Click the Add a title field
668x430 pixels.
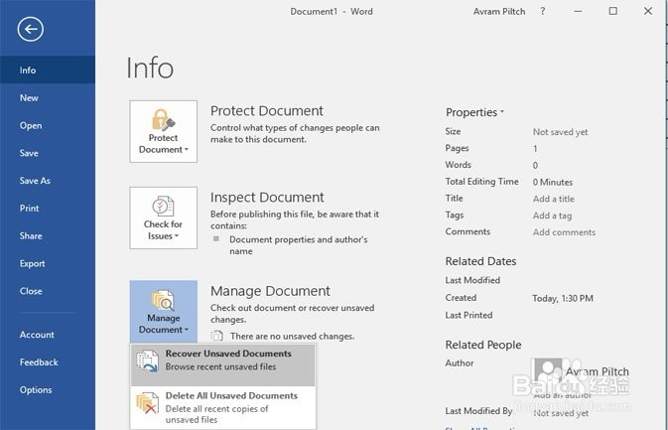pyautogui.click(x=554, y=199)
